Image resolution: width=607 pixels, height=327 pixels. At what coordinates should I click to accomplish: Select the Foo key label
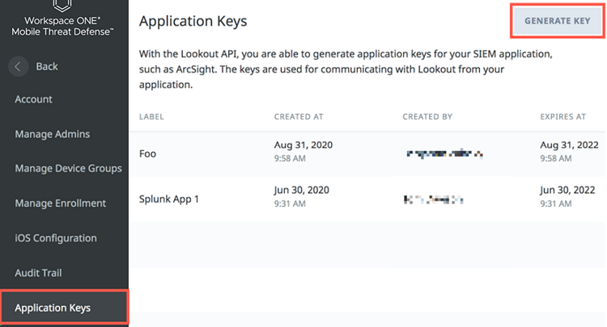click(x=147, y=153)
